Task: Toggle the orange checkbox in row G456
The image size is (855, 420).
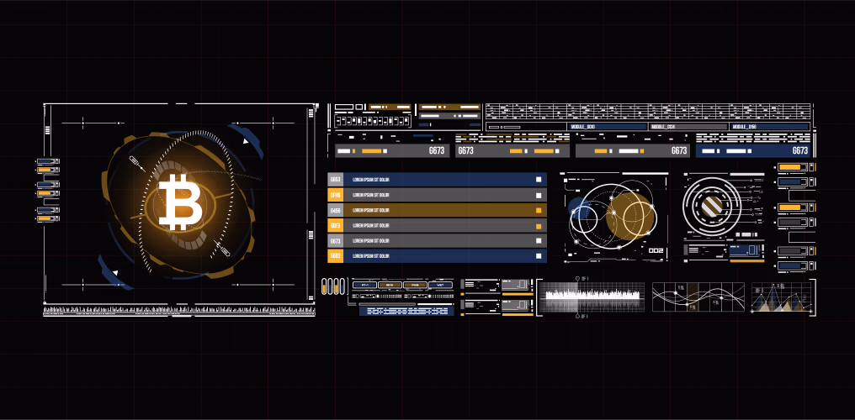Action: (x=539, y=210)
